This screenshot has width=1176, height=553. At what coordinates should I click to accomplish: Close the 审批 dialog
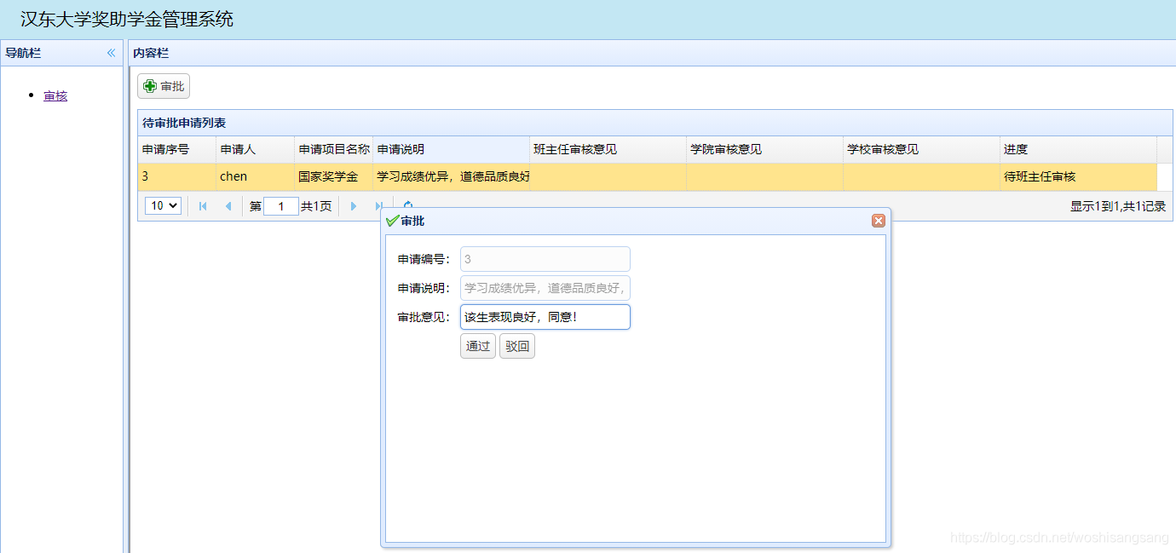(879, 221)
